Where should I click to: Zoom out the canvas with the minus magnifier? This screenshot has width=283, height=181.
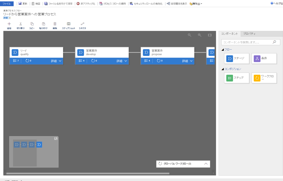[x=190, y=35]
